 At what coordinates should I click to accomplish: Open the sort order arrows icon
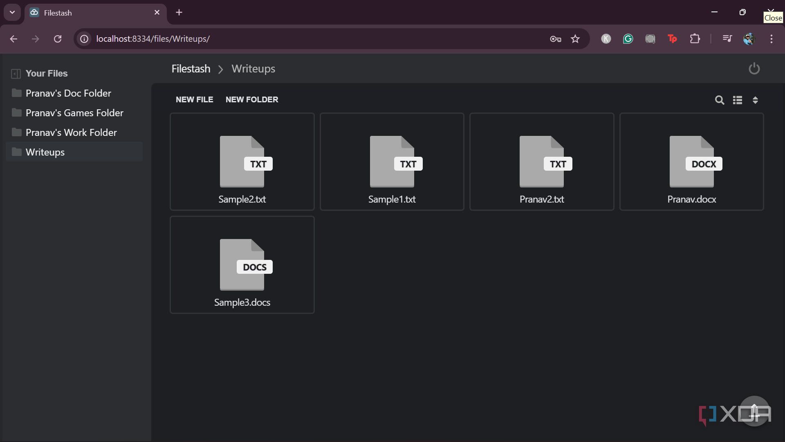tap(755, 100)
